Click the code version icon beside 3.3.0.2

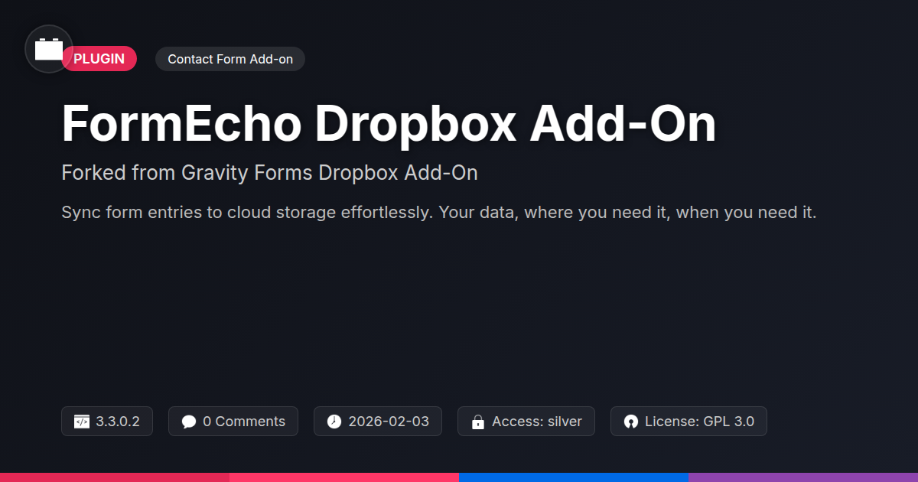[x=82, y=422]
